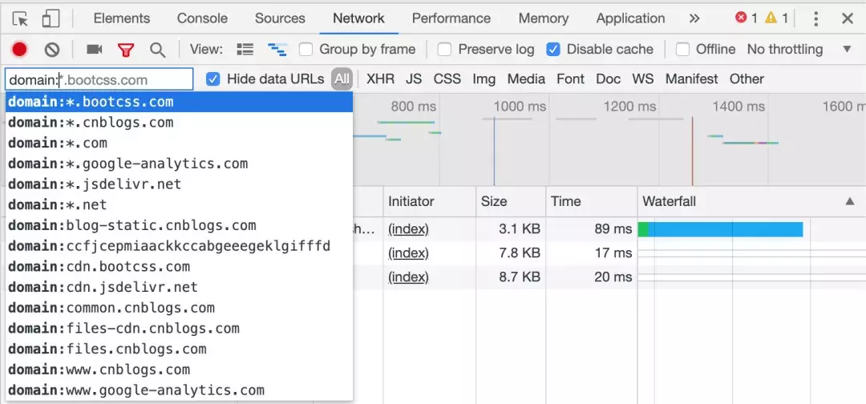Switch to large request rows view
The height and width of the screenshot is (404, 866).
point(245,49)
